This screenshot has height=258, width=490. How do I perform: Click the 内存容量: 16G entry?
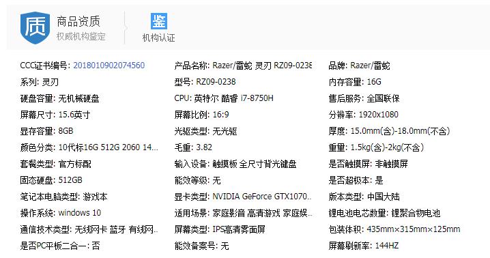click(x=355, y=82)
